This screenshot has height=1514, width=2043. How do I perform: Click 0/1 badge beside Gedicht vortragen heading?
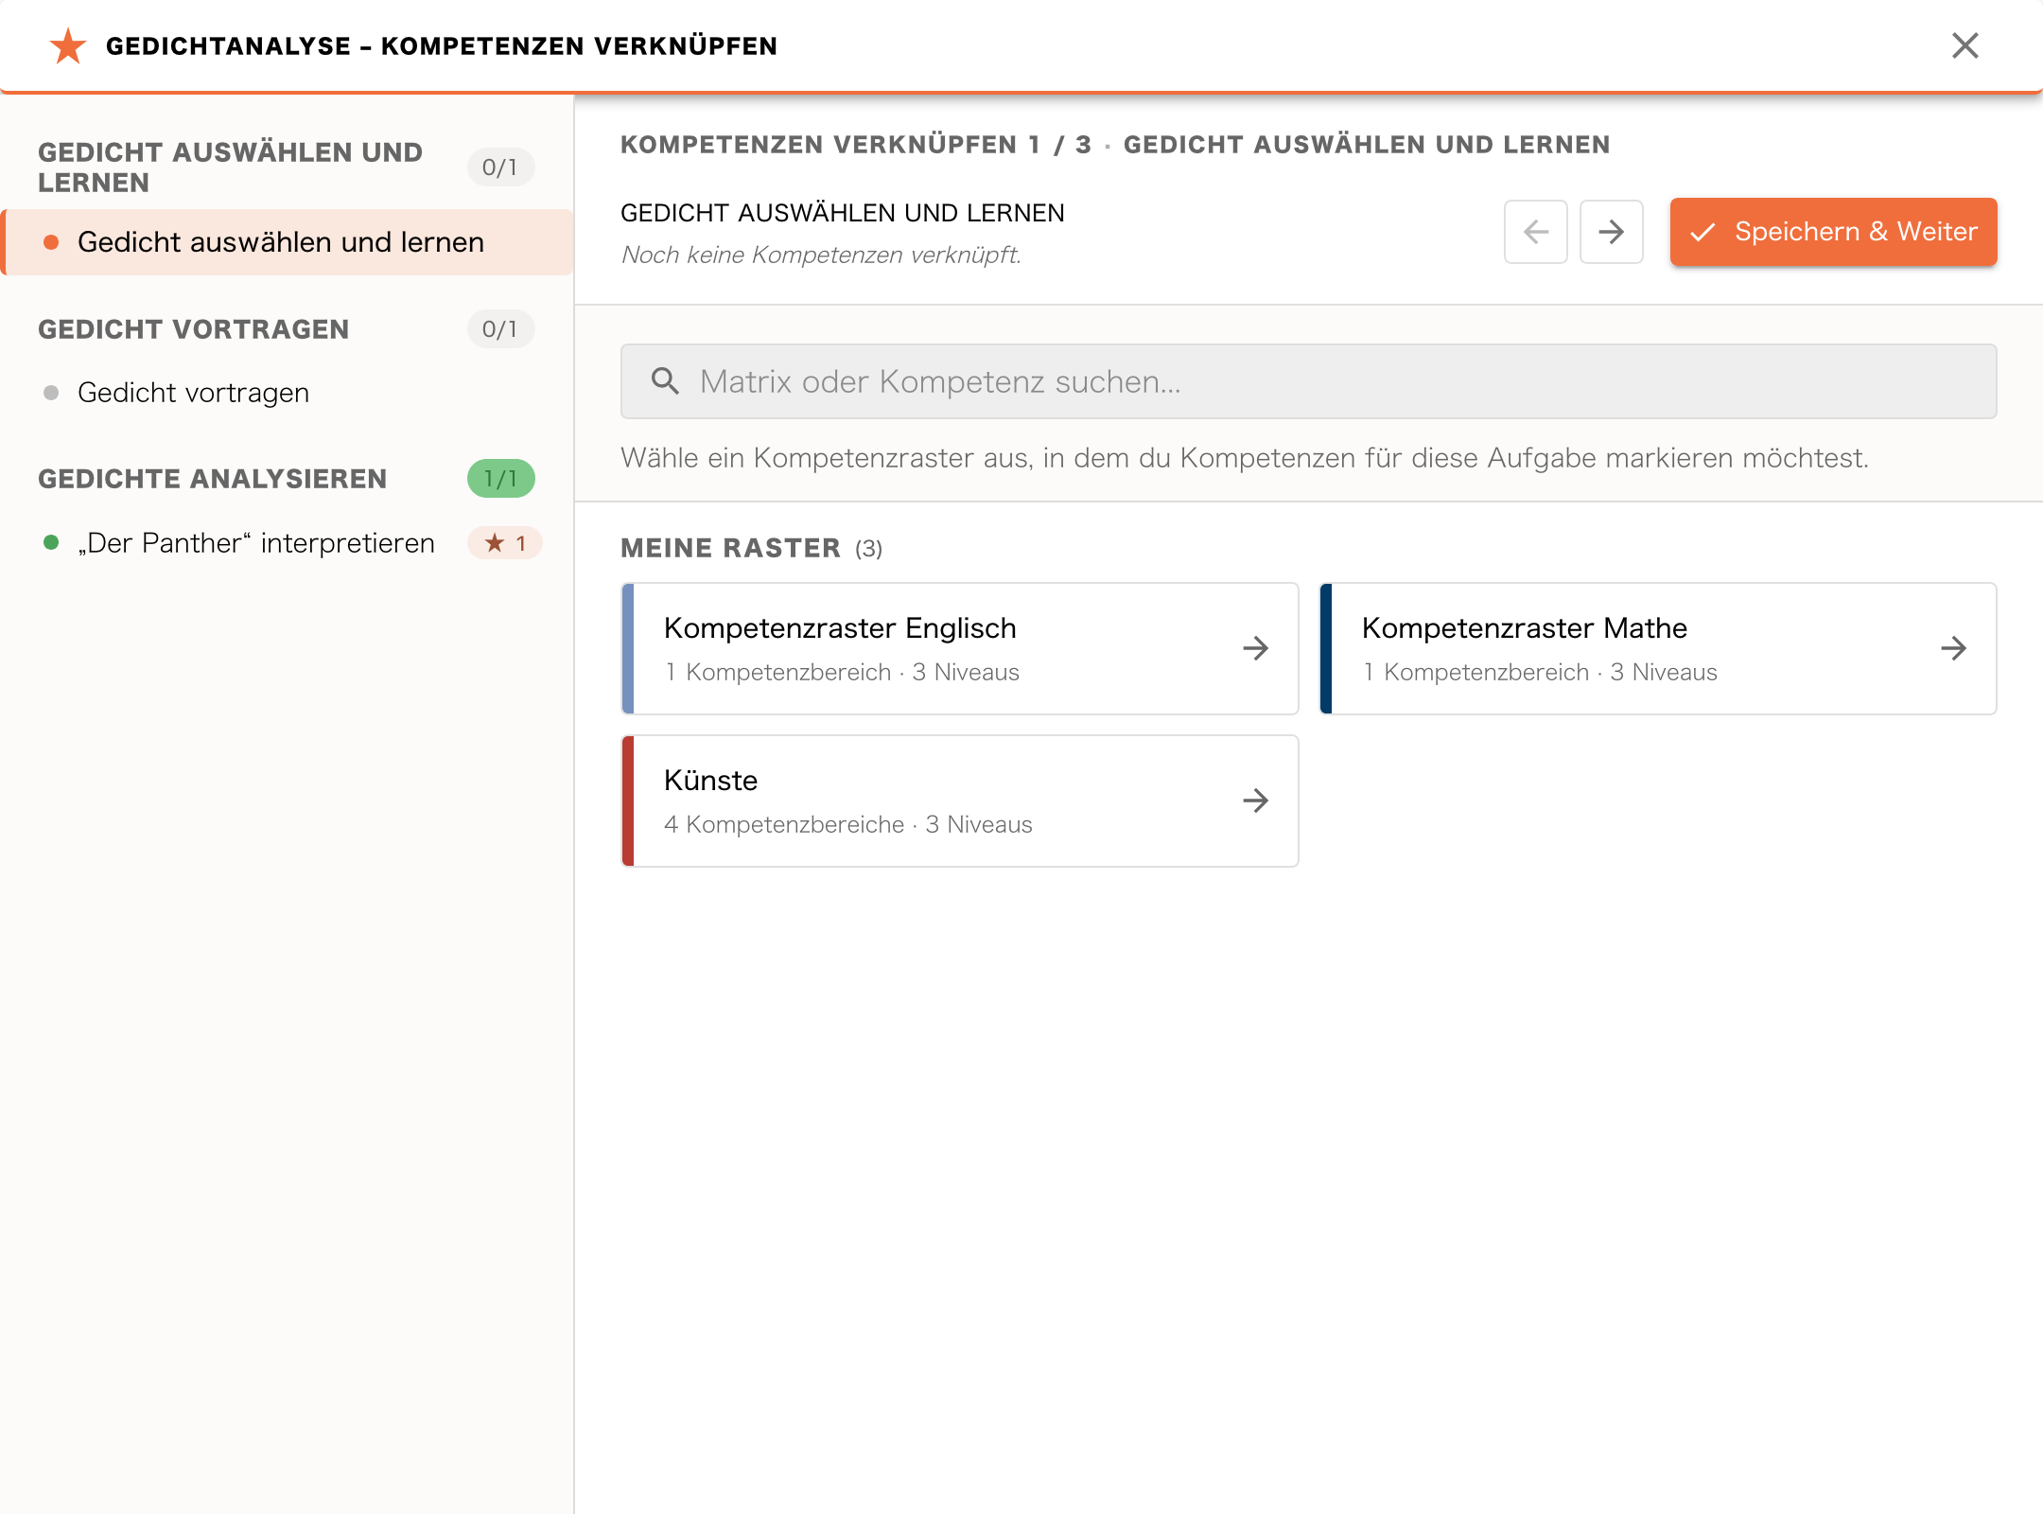point(500,329)
